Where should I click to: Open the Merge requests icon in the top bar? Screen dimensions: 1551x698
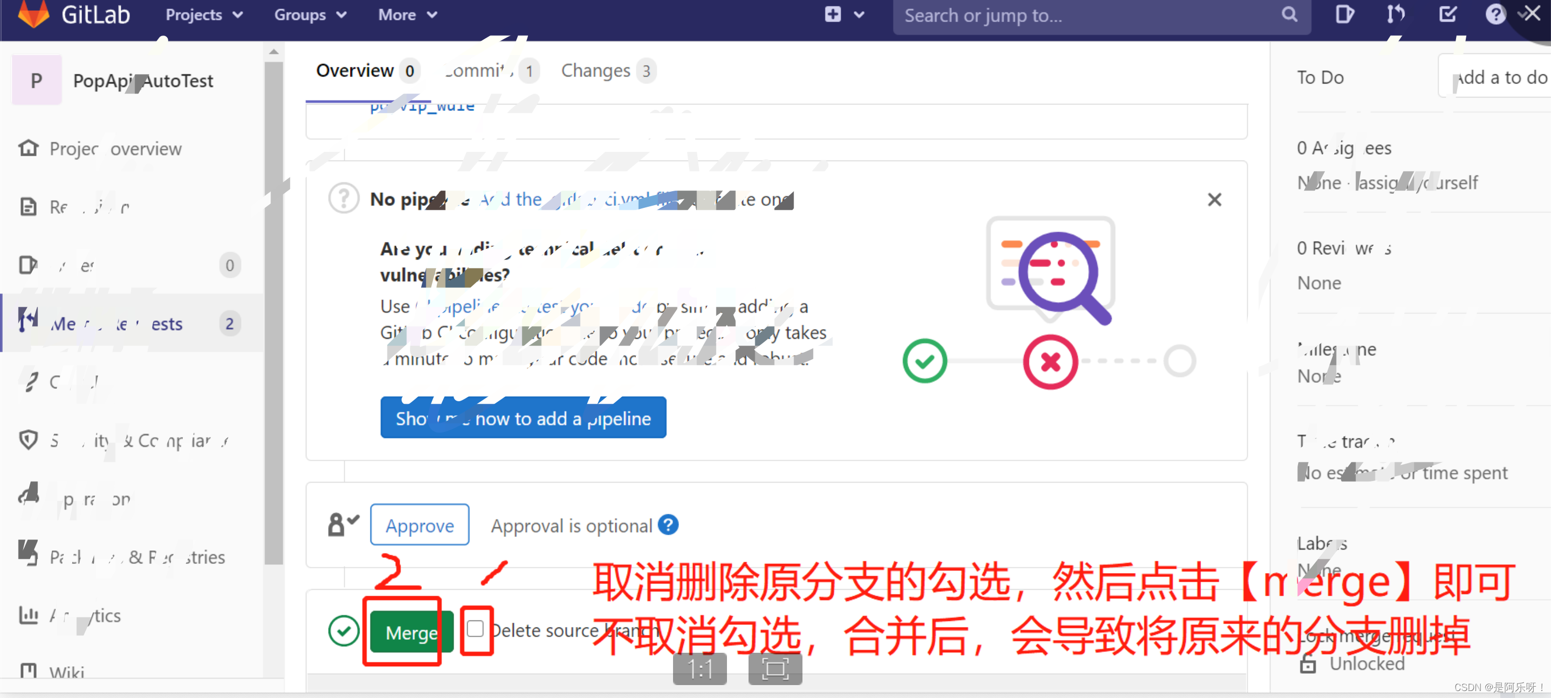[x=1395, y=15]
